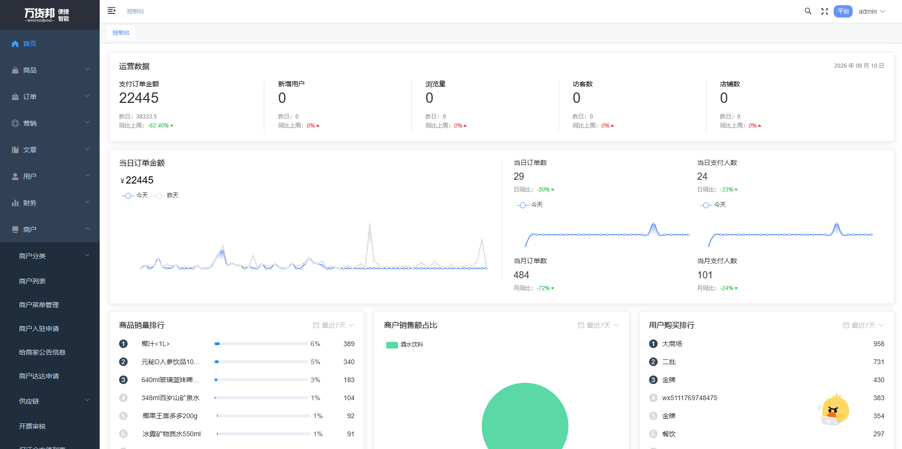The image size is (902, 449).
Task: Toggle 酒水饮料 legend in pie chart
Action: (x=405, y=345)
